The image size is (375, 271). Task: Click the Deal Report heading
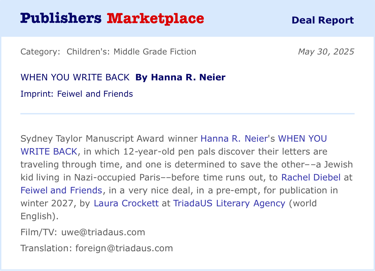click(x=322, y=20)
